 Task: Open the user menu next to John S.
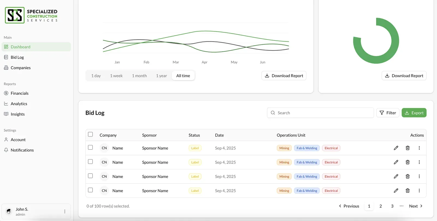65,211
